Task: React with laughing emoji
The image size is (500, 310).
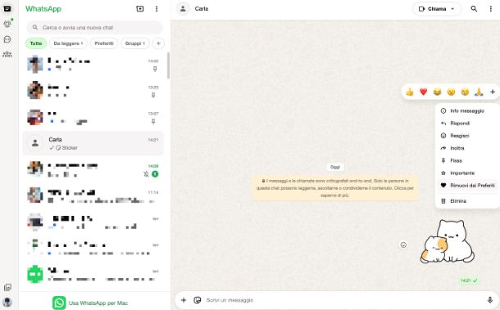Action: (437, 92)
